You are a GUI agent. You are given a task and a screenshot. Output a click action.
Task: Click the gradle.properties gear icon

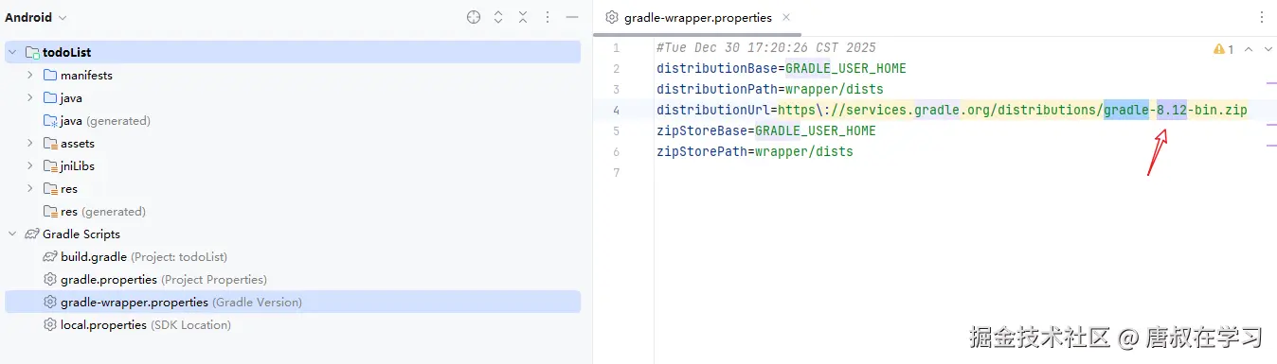pos(50,279)
